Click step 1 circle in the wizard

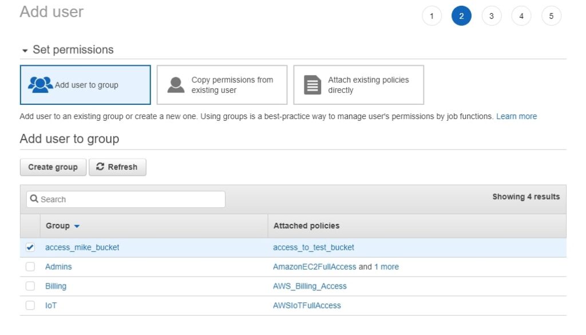click(431, 15)
